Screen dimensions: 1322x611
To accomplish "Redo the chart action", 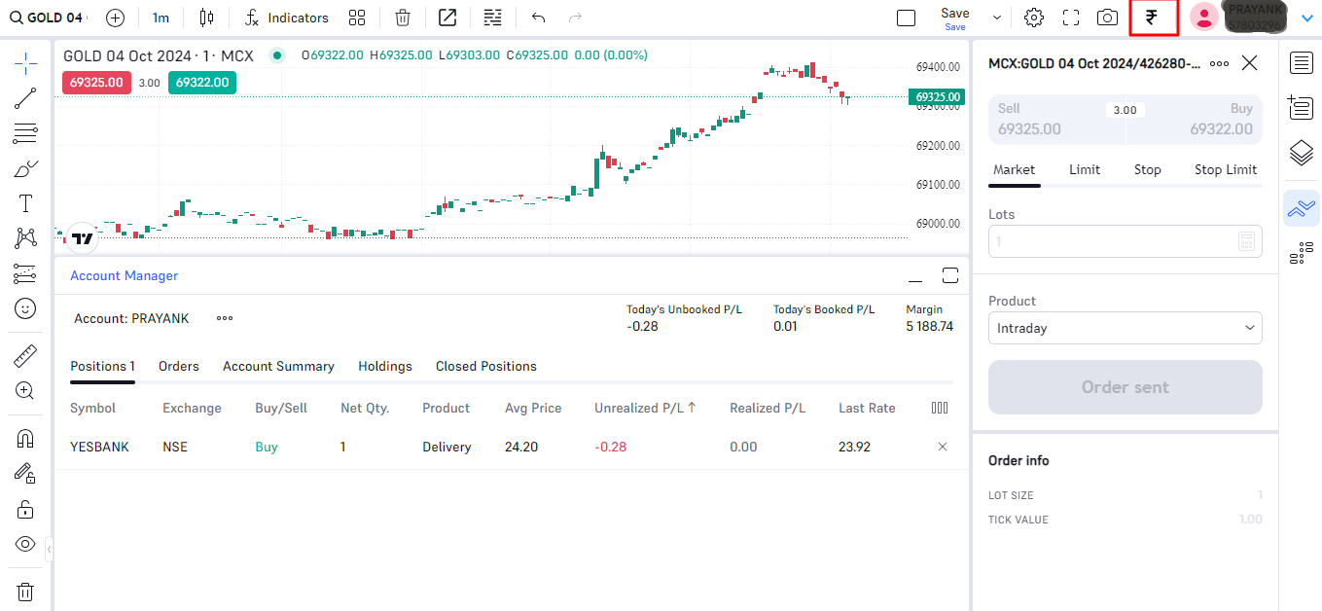I will tap(575, 18).
